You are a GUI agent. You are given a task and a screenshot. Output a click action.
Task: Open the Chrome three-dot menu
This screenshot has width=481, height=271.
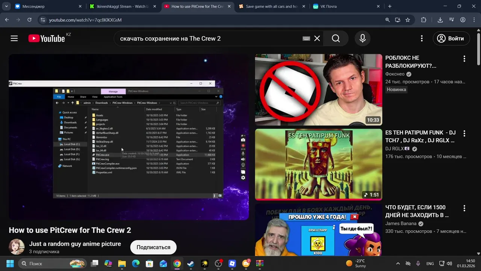[473, 20]
